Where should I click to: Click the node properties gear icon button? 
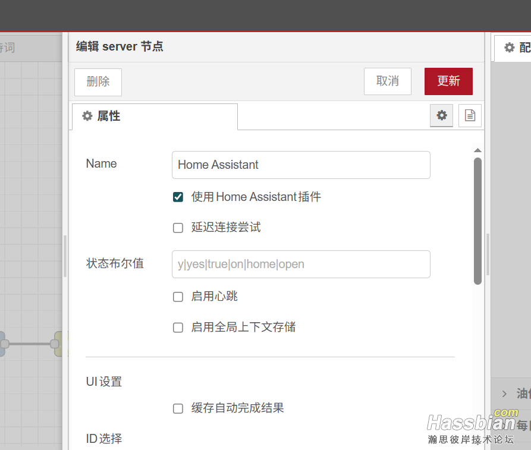coord(441,115)
